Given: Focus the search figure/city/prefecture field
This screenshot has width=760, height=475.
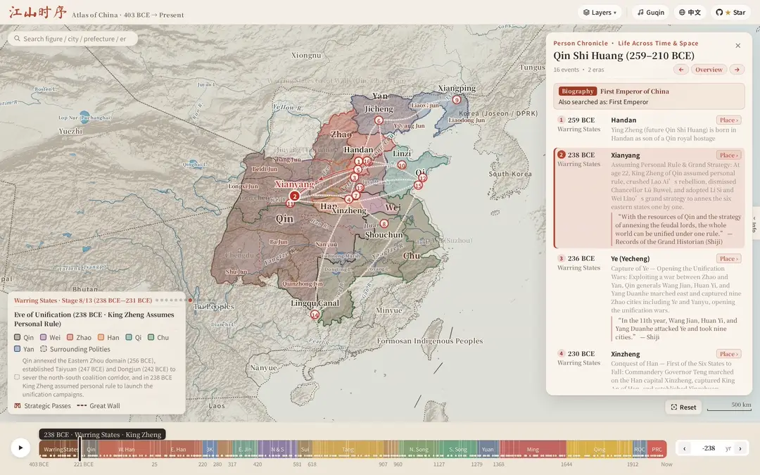Looking at the screenshot, I should pyautogui.click(x=72, y=39).
